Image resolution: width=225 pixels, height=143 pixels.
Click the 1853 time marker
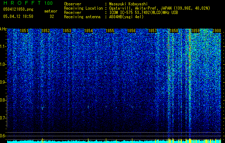point(67,31)
